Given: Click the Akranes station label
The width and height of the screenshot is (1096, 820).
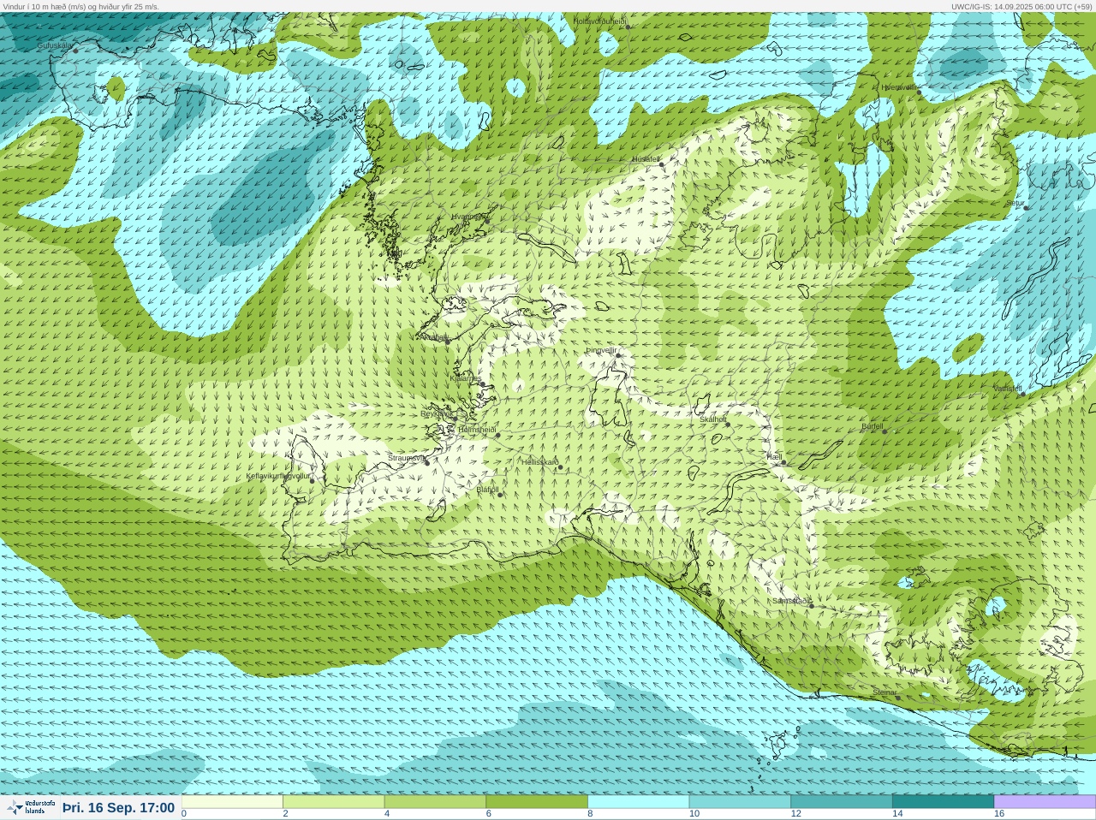Looking at the screenshot, I should 433,337.
